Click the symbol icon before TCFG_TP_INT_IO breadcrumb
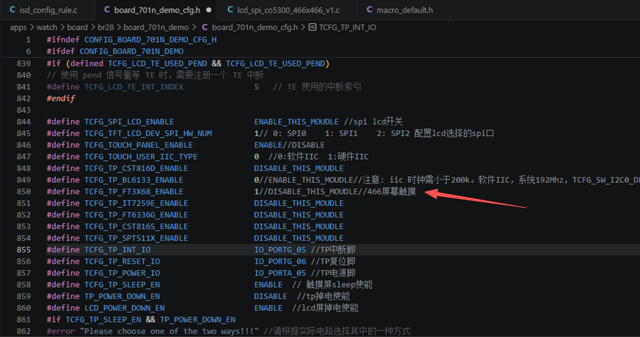 [x=313, y=28]
